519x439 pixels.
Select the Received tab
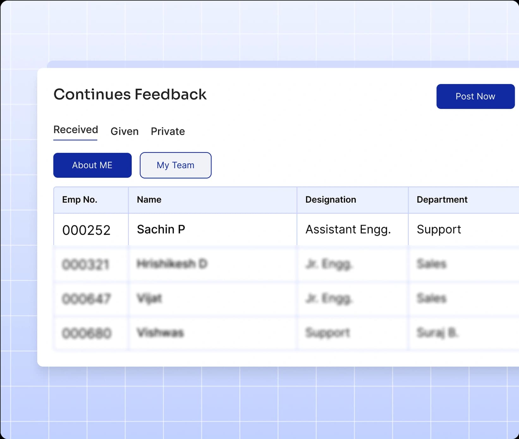[76, 129]
